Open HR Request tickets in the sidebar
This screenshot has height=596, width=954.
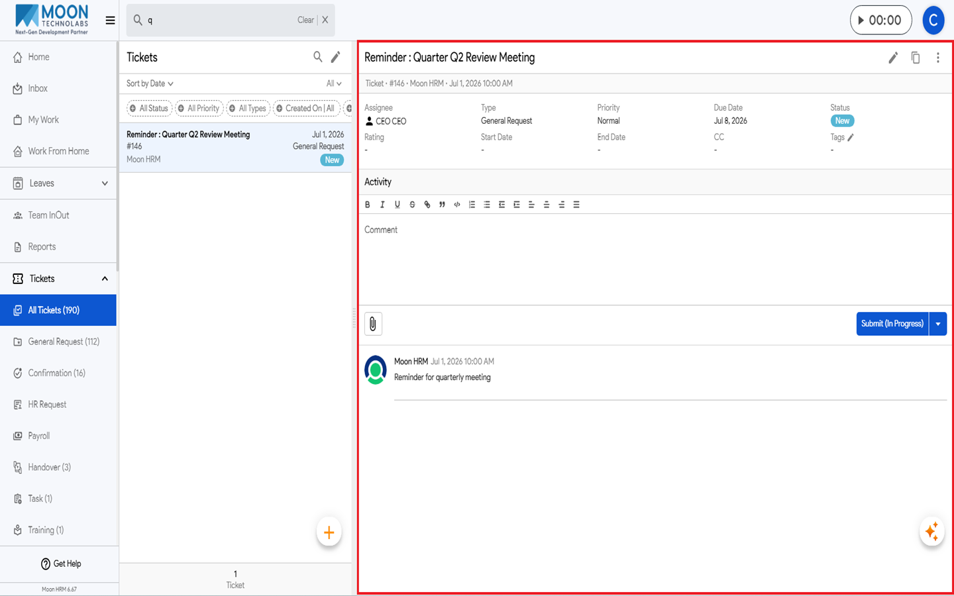tap(58, 405)
